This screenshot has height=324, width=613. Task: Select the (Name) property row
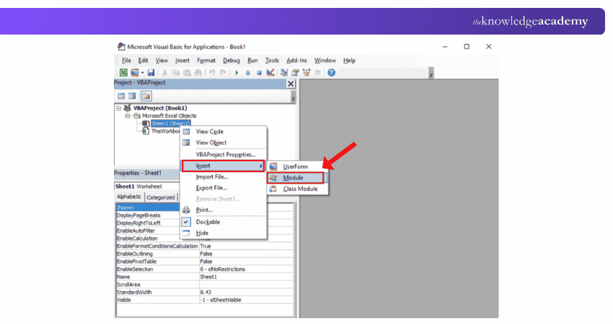(x=148, y=207)
